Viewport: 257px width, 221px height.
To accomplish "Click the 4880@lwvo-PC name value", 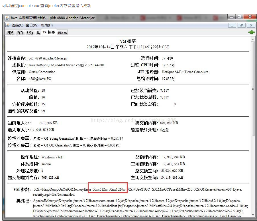I will tap(40, 79).
